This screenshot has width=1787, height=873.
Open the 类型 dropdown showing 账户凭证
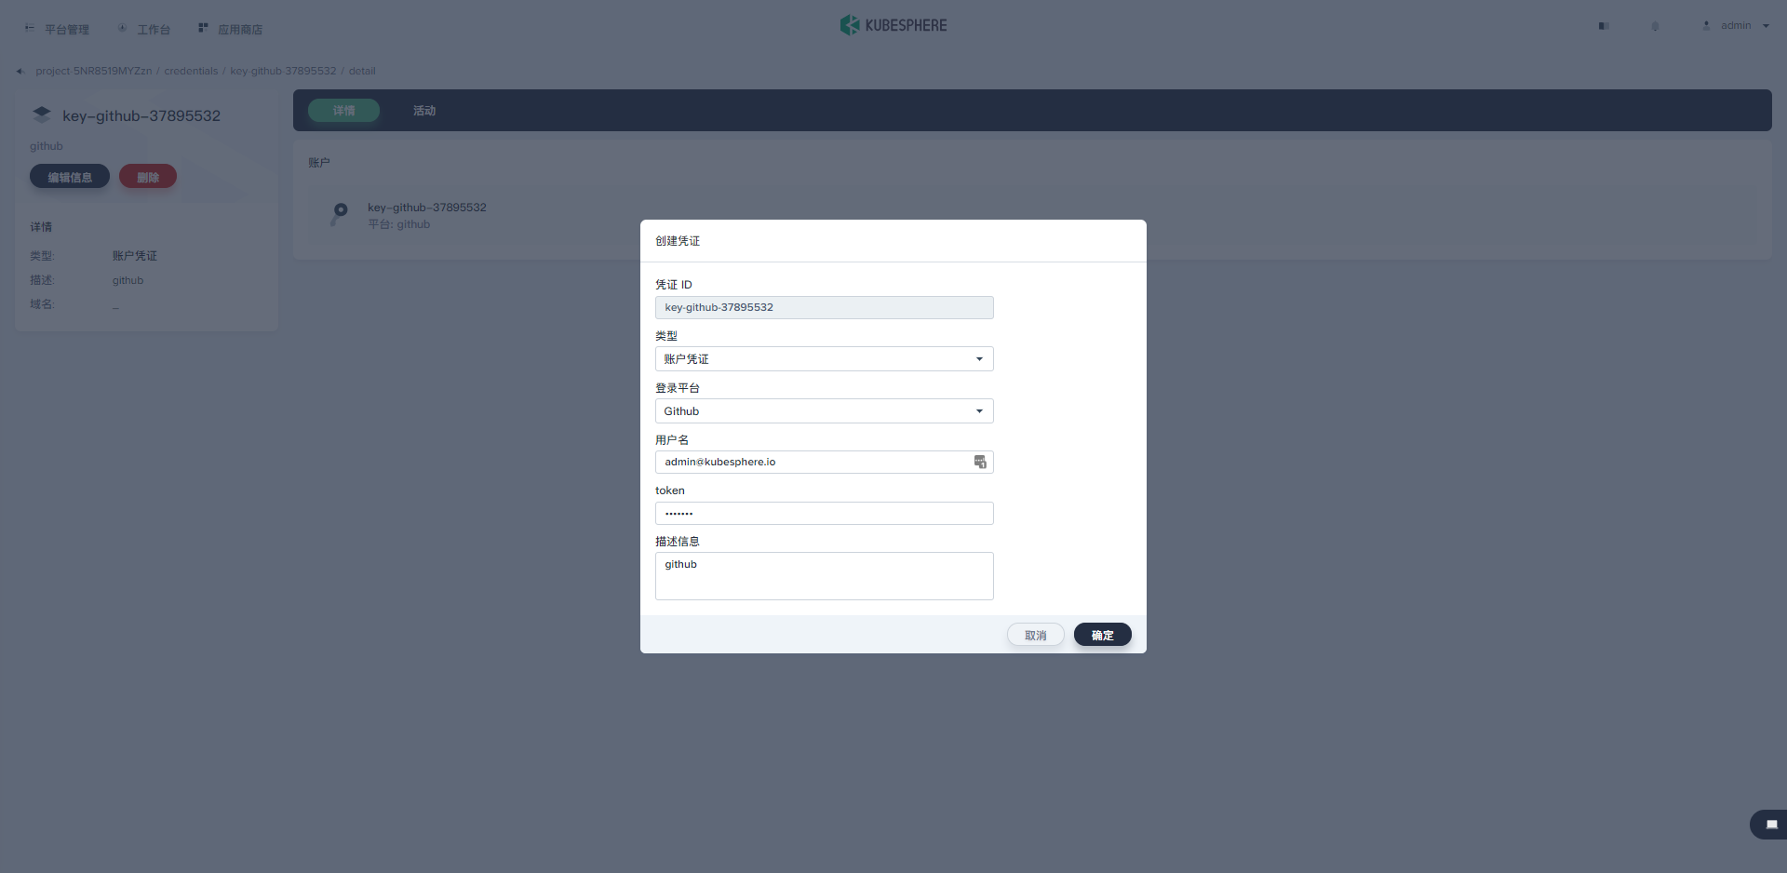click(825, 359)
